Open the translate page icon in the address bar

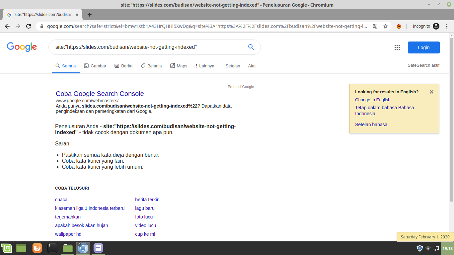click(375, 26)
